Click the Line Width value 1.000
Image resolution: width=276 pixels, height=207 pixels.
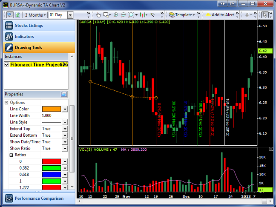coord(47,116)
